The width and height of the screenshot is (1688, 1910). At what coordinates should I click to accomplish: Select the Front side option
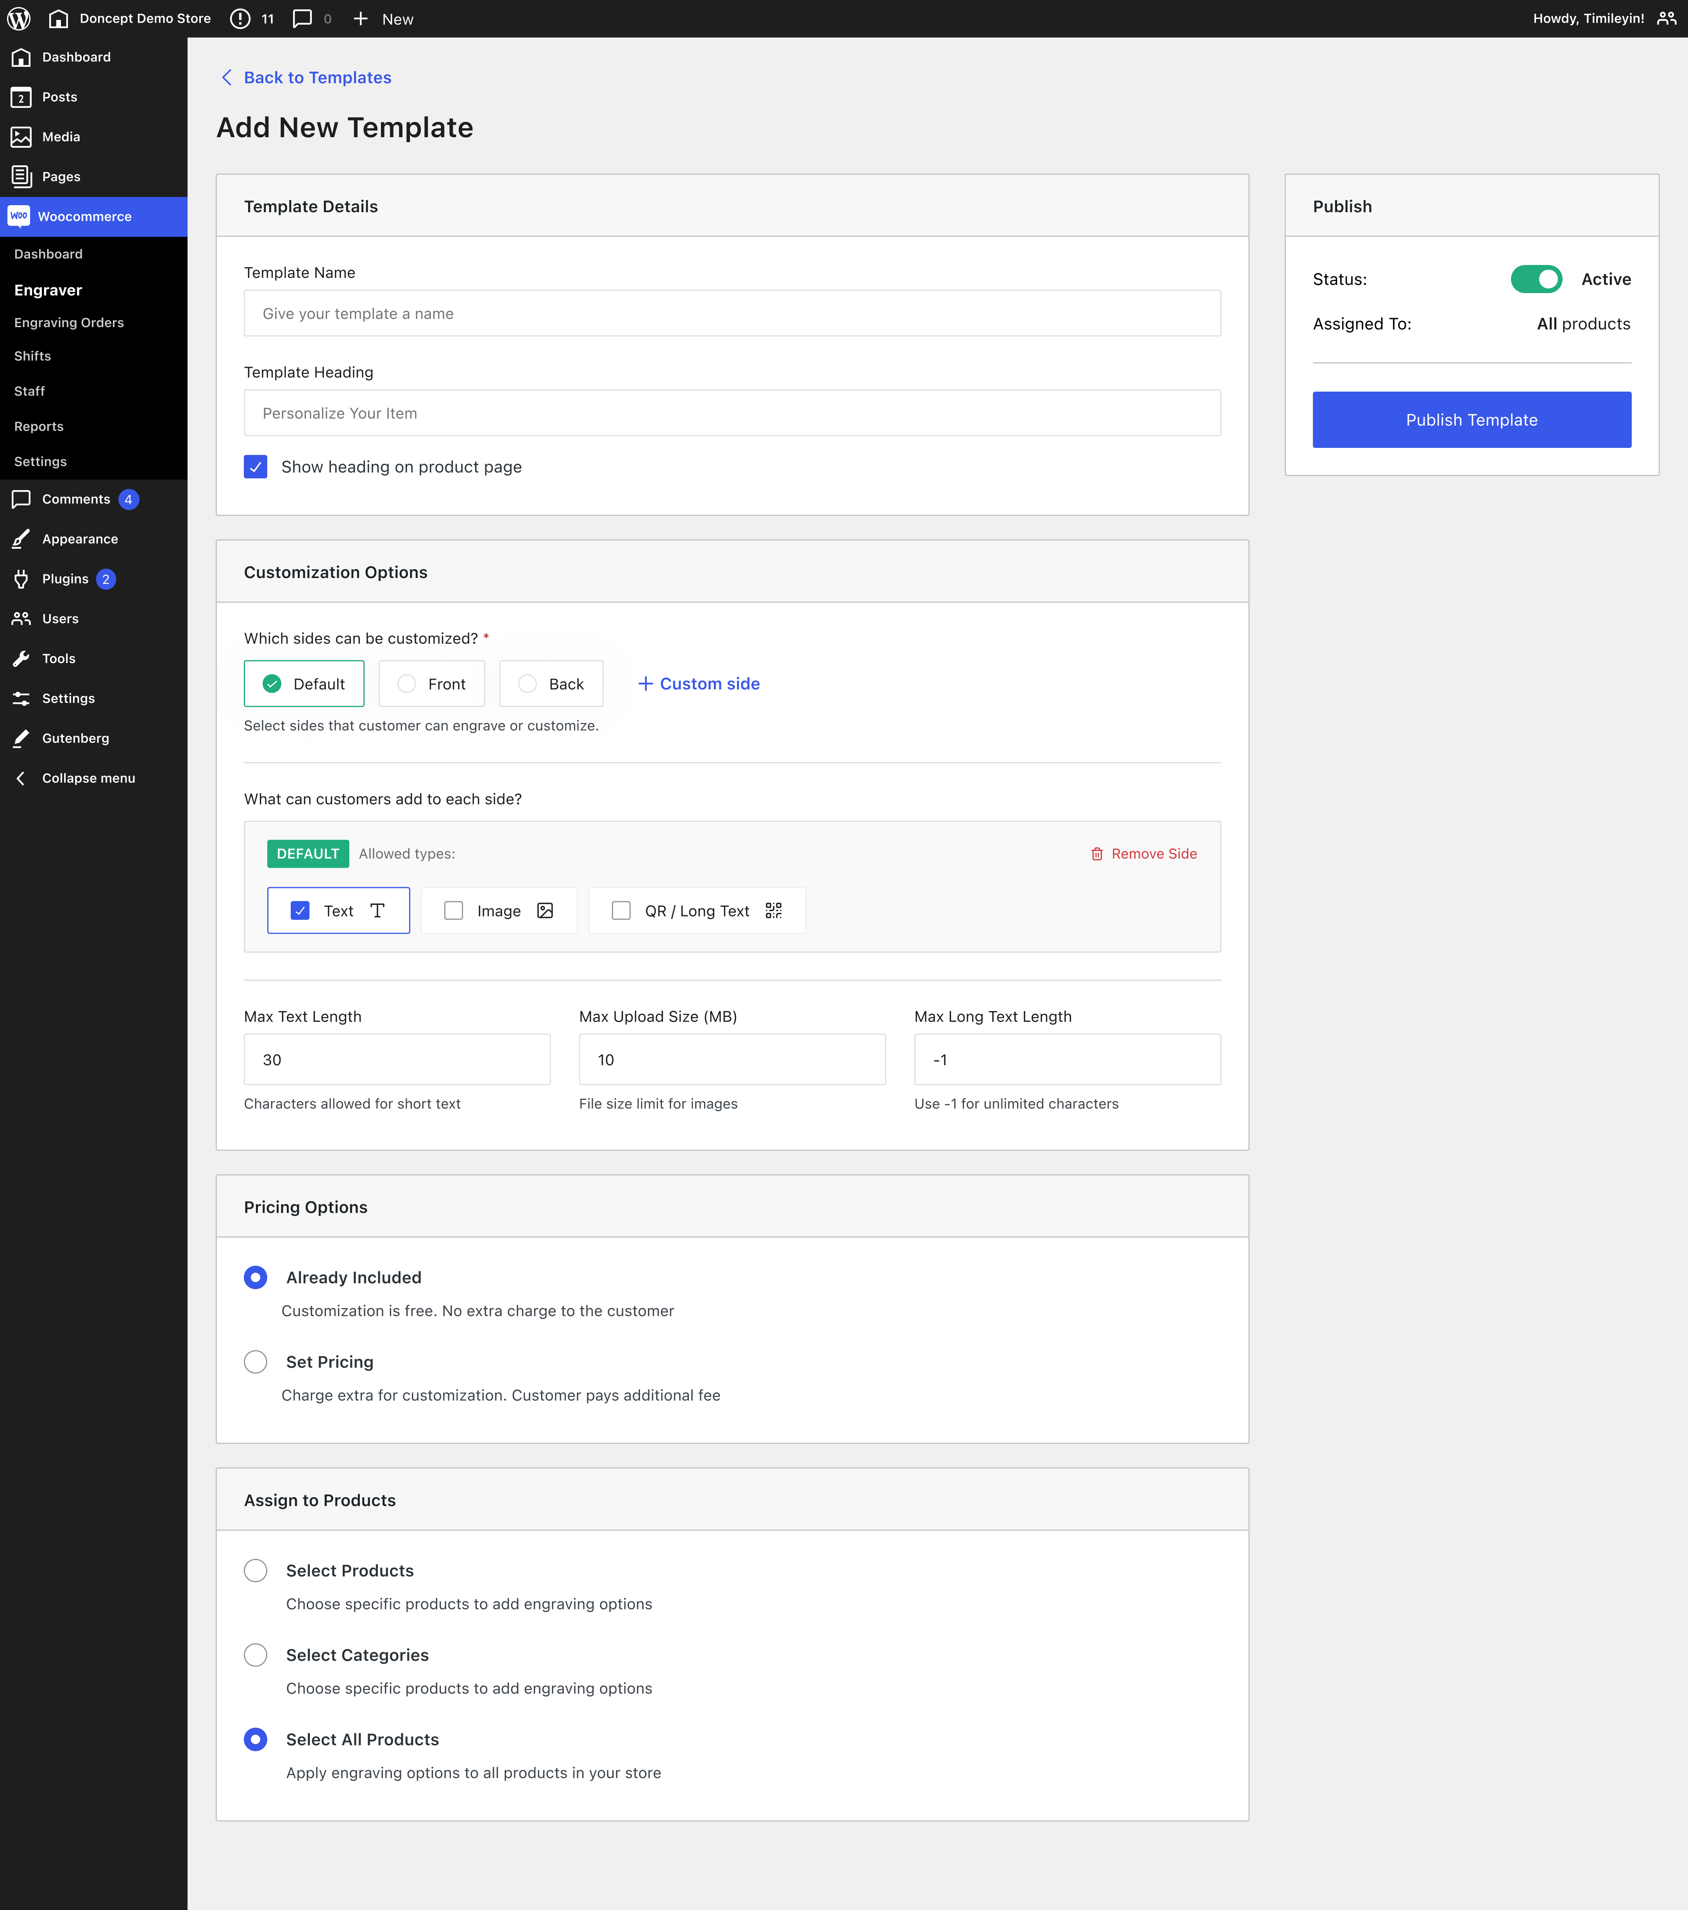tap(432, 684)
